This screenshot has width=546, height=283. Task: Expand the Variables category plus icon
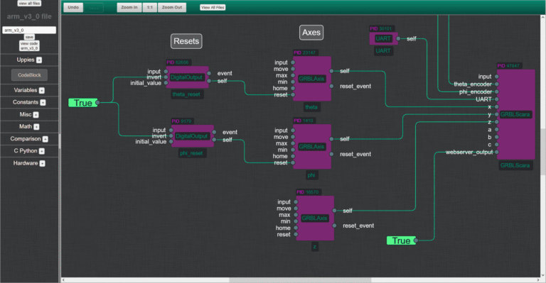(42, 90)
